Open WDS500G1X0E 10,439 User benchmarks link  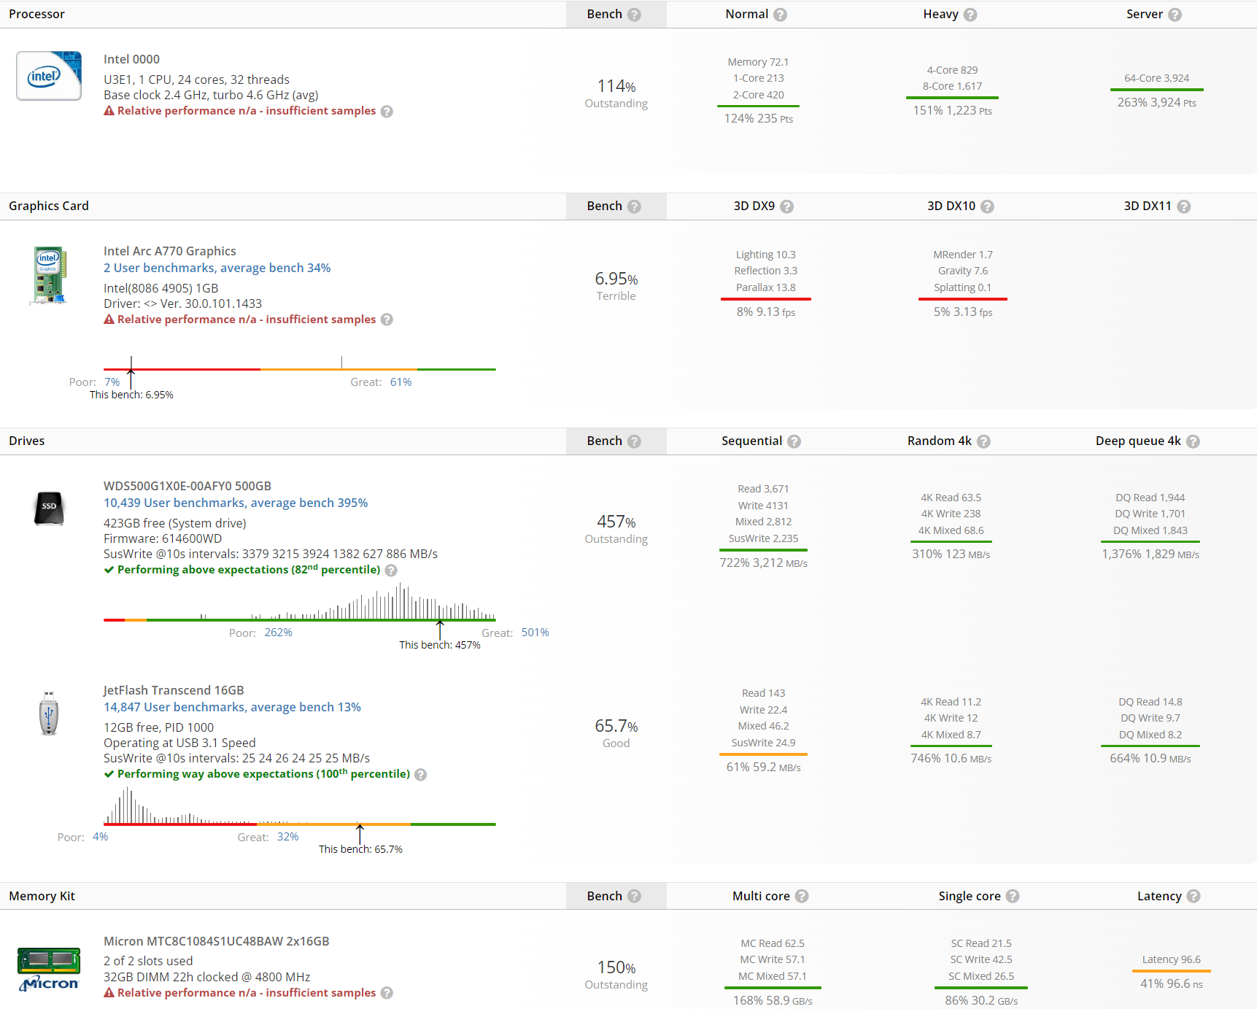point(236,503)
